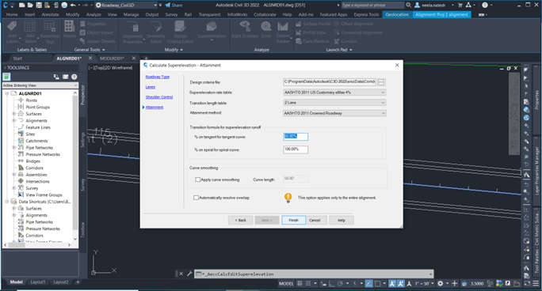
Task: Click the Open file folder icon
Action: 30,6
